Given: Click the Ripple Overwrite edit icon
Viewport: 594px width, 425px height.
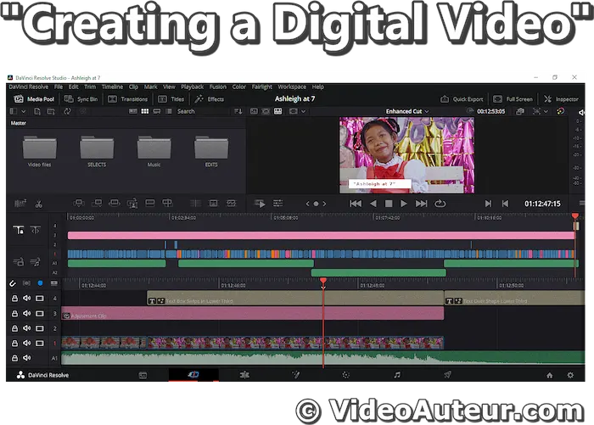Looking at the screenshot, I should 115,204.
